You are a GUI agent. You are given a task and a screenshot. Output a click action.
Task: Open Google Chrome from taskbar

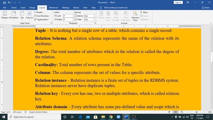pos(111,117)
